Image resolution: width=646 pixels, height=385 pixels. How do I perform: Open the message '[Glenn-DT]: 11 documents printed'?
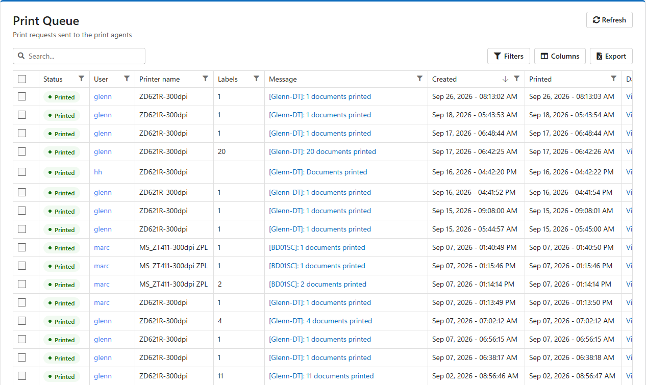(x=321, y=376)
